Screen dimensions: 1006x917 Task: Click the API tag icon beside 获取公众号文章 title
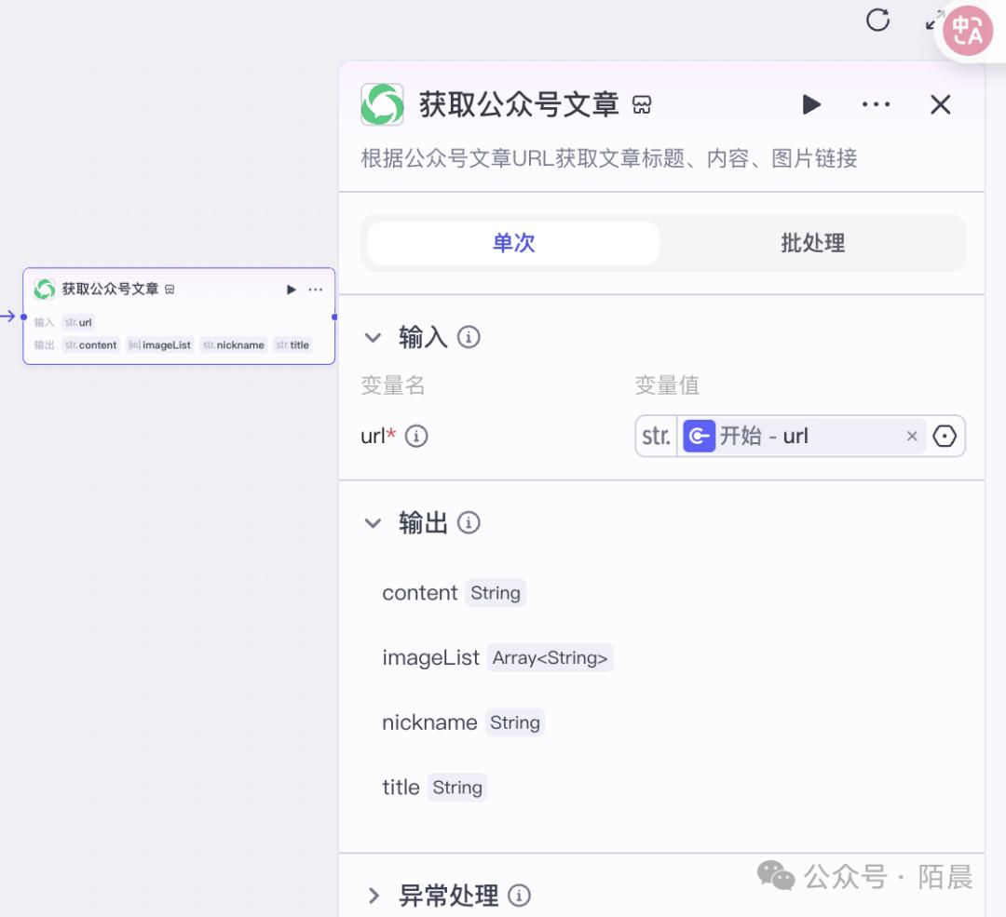tap(643, 105)
